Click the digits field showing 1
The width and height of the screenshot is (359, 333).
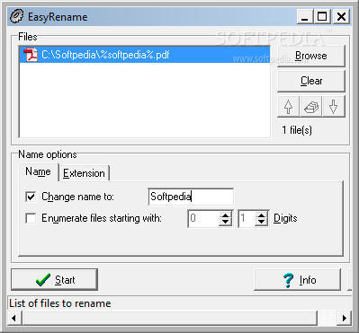coord(247,218)
